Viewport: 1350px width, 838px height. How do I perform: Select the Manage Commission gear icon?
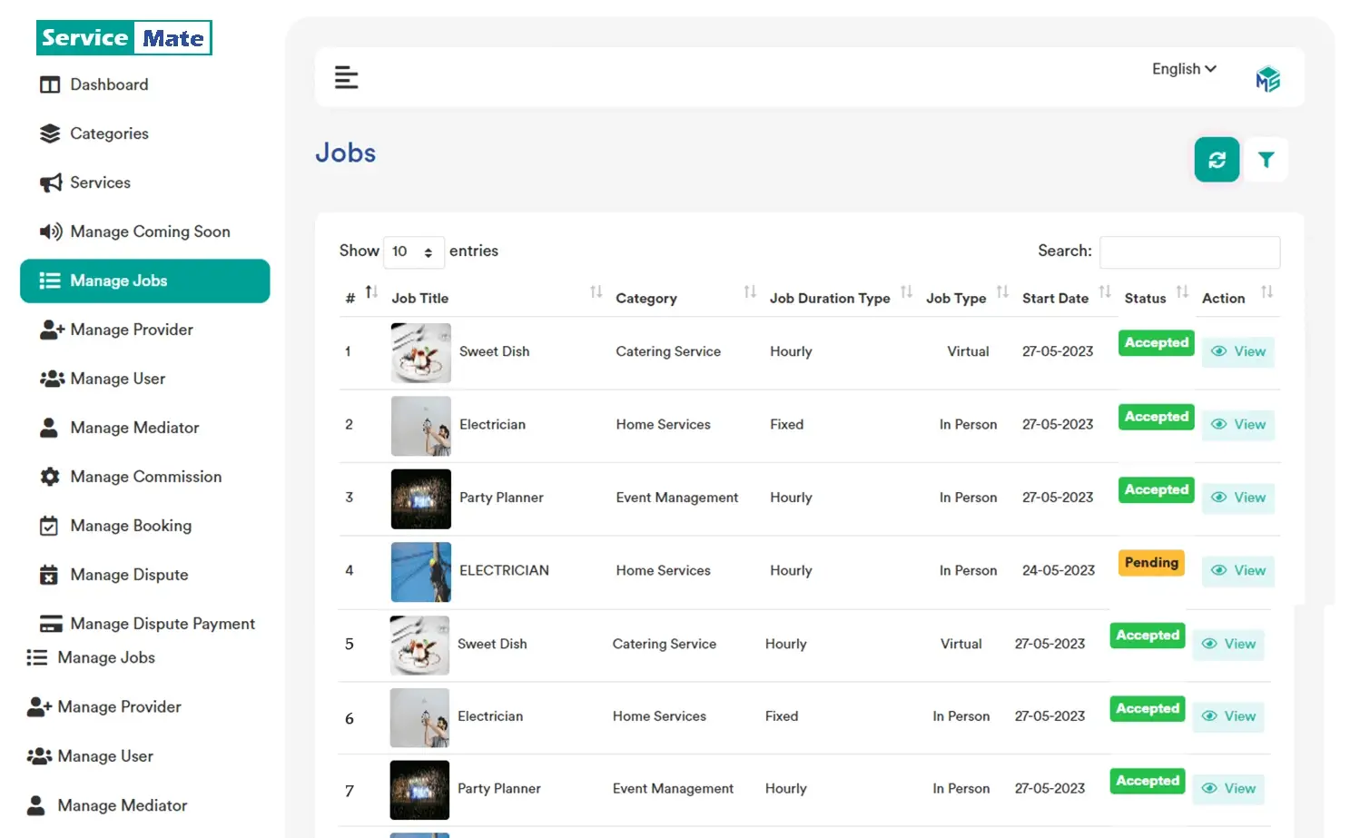tap(50, 477)
